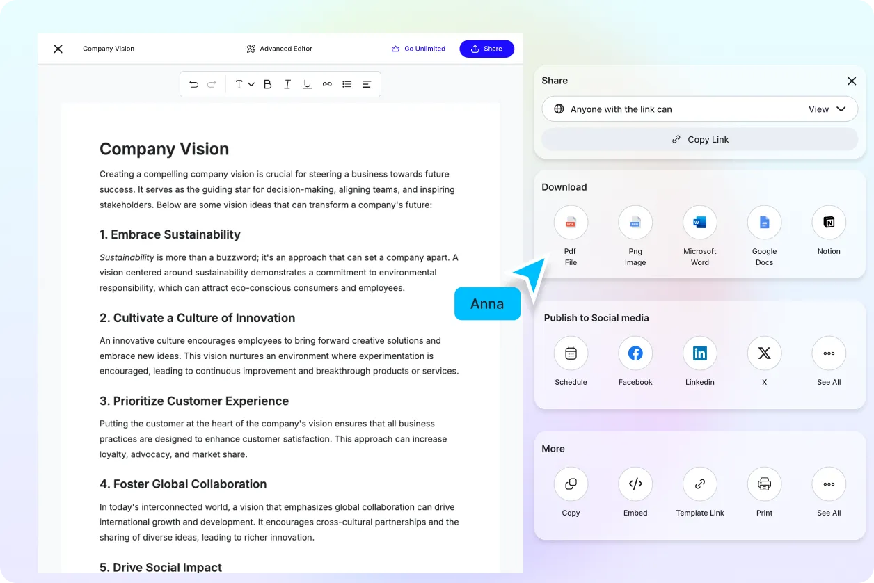Print the document
The image size is (874, 583).
pyautogui.click(x=764, y=484)
